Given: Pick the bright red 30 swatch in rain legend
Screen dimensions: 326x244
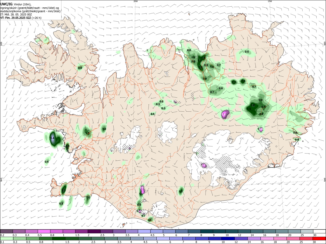Looking at the screenshot, I should coord(319,238).
